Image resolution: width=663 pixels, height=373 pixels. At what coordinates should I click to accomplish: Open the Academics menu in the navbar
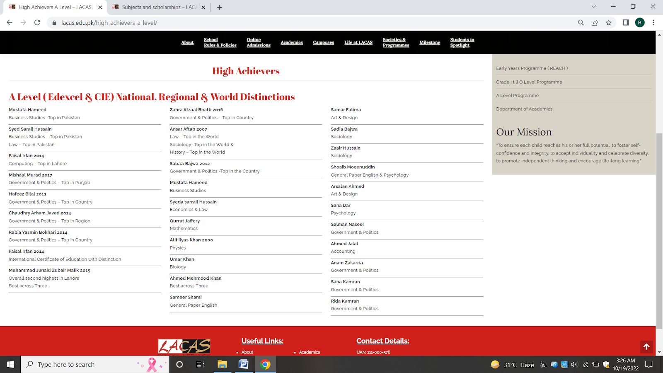[x=292, y=42]
